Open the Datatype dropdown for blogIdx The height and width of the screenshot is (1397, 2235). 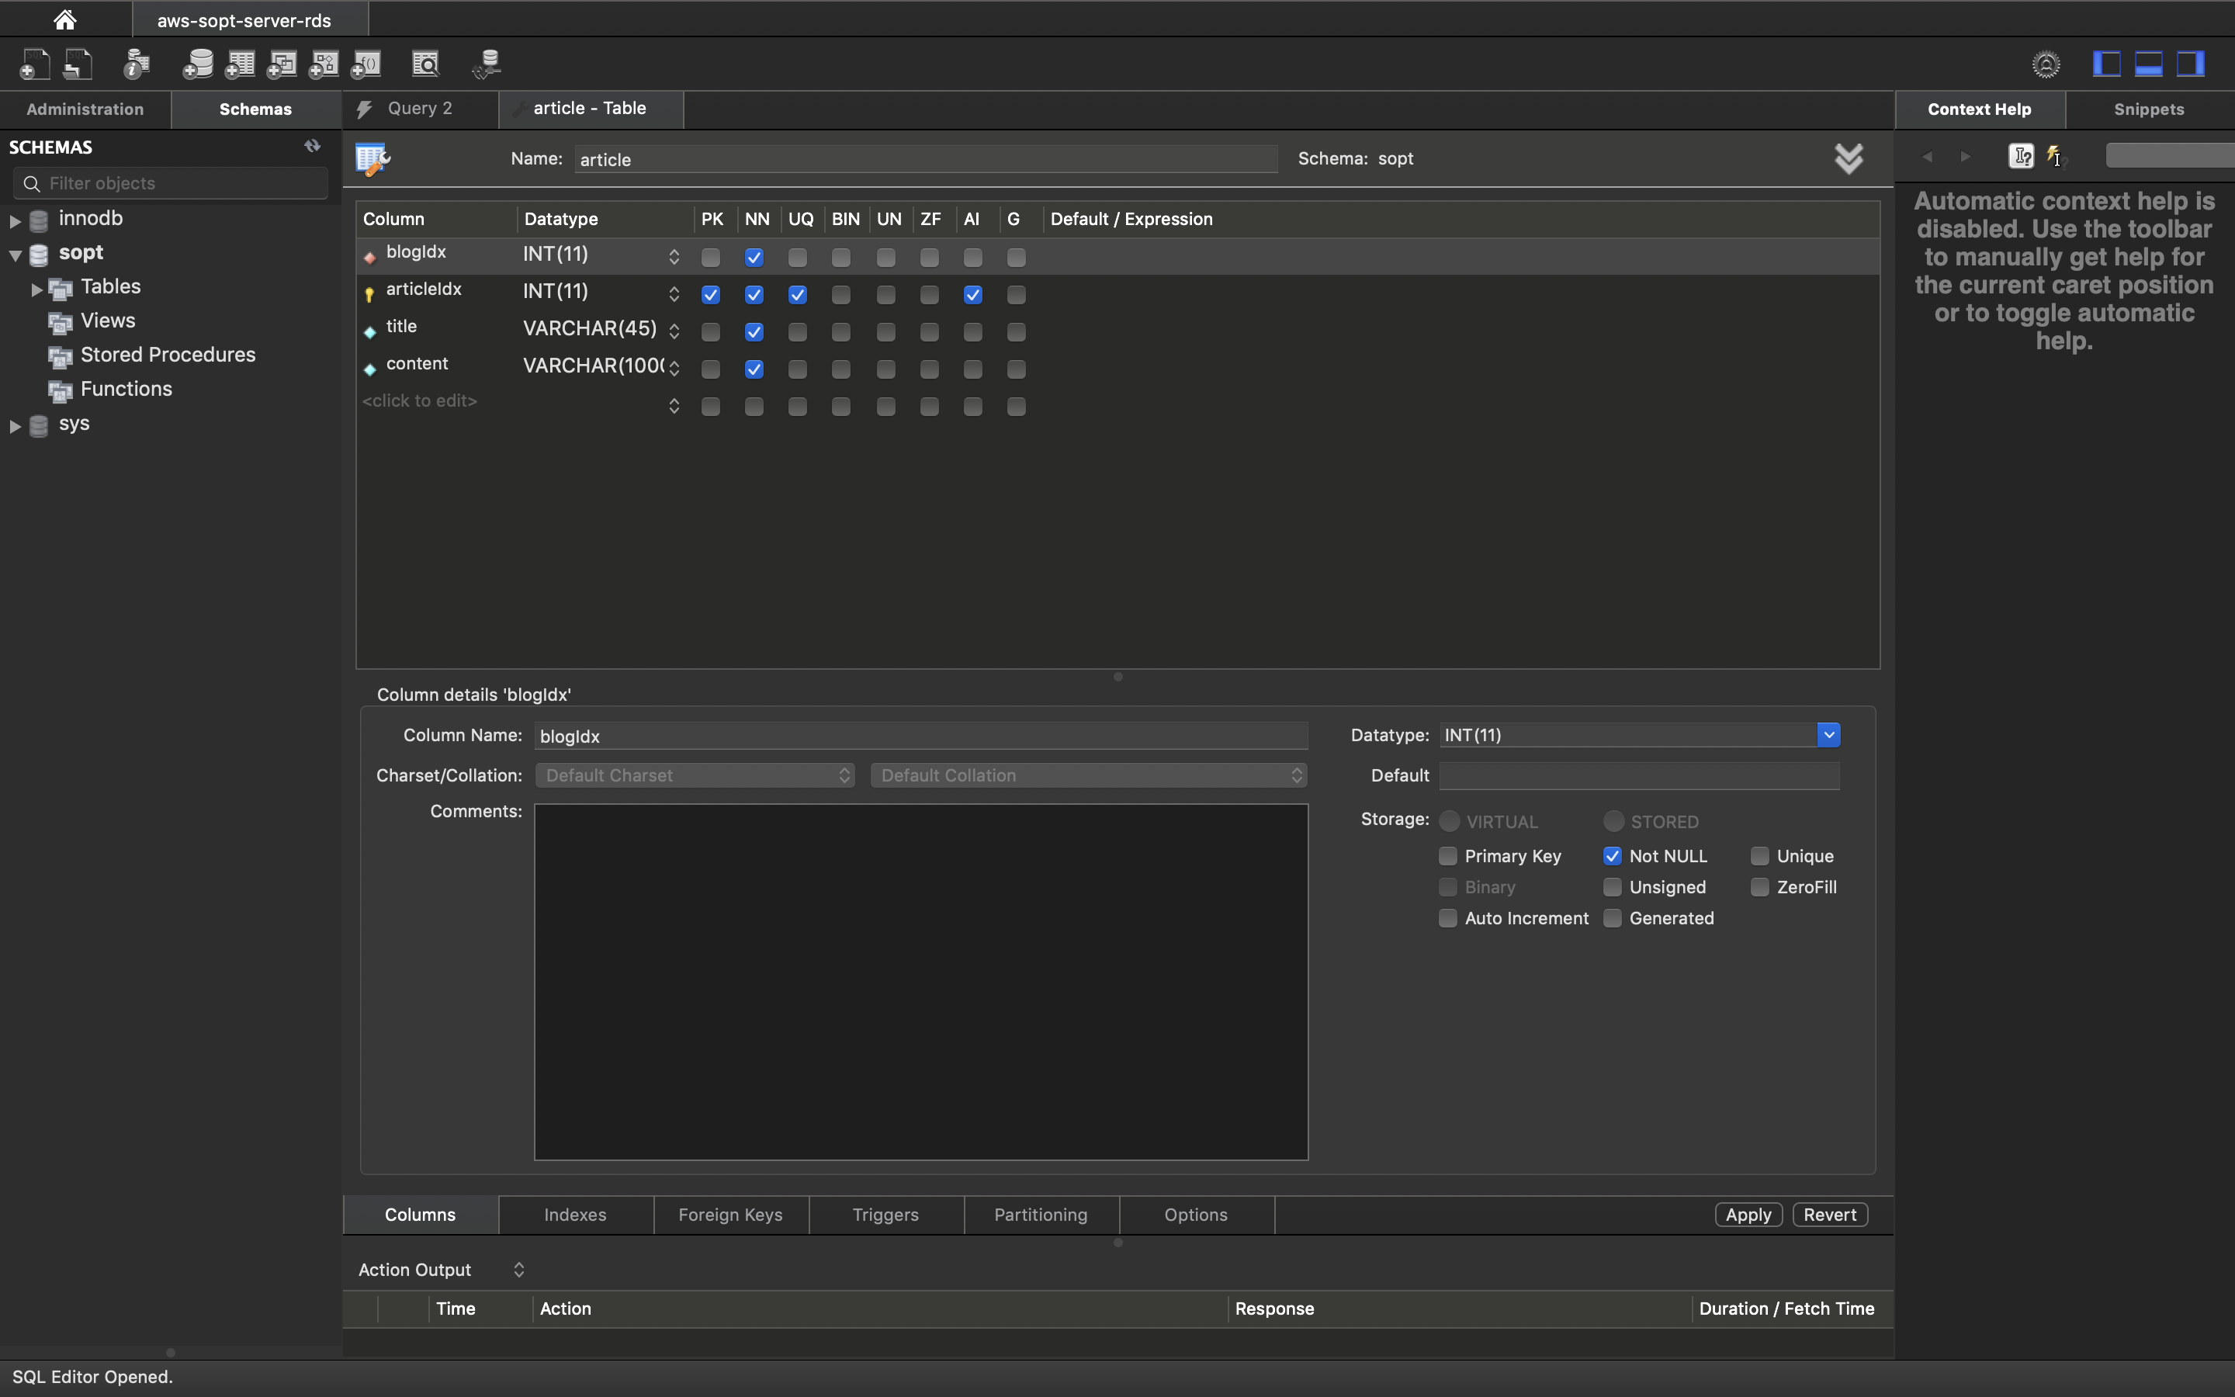pos(1828,736)
